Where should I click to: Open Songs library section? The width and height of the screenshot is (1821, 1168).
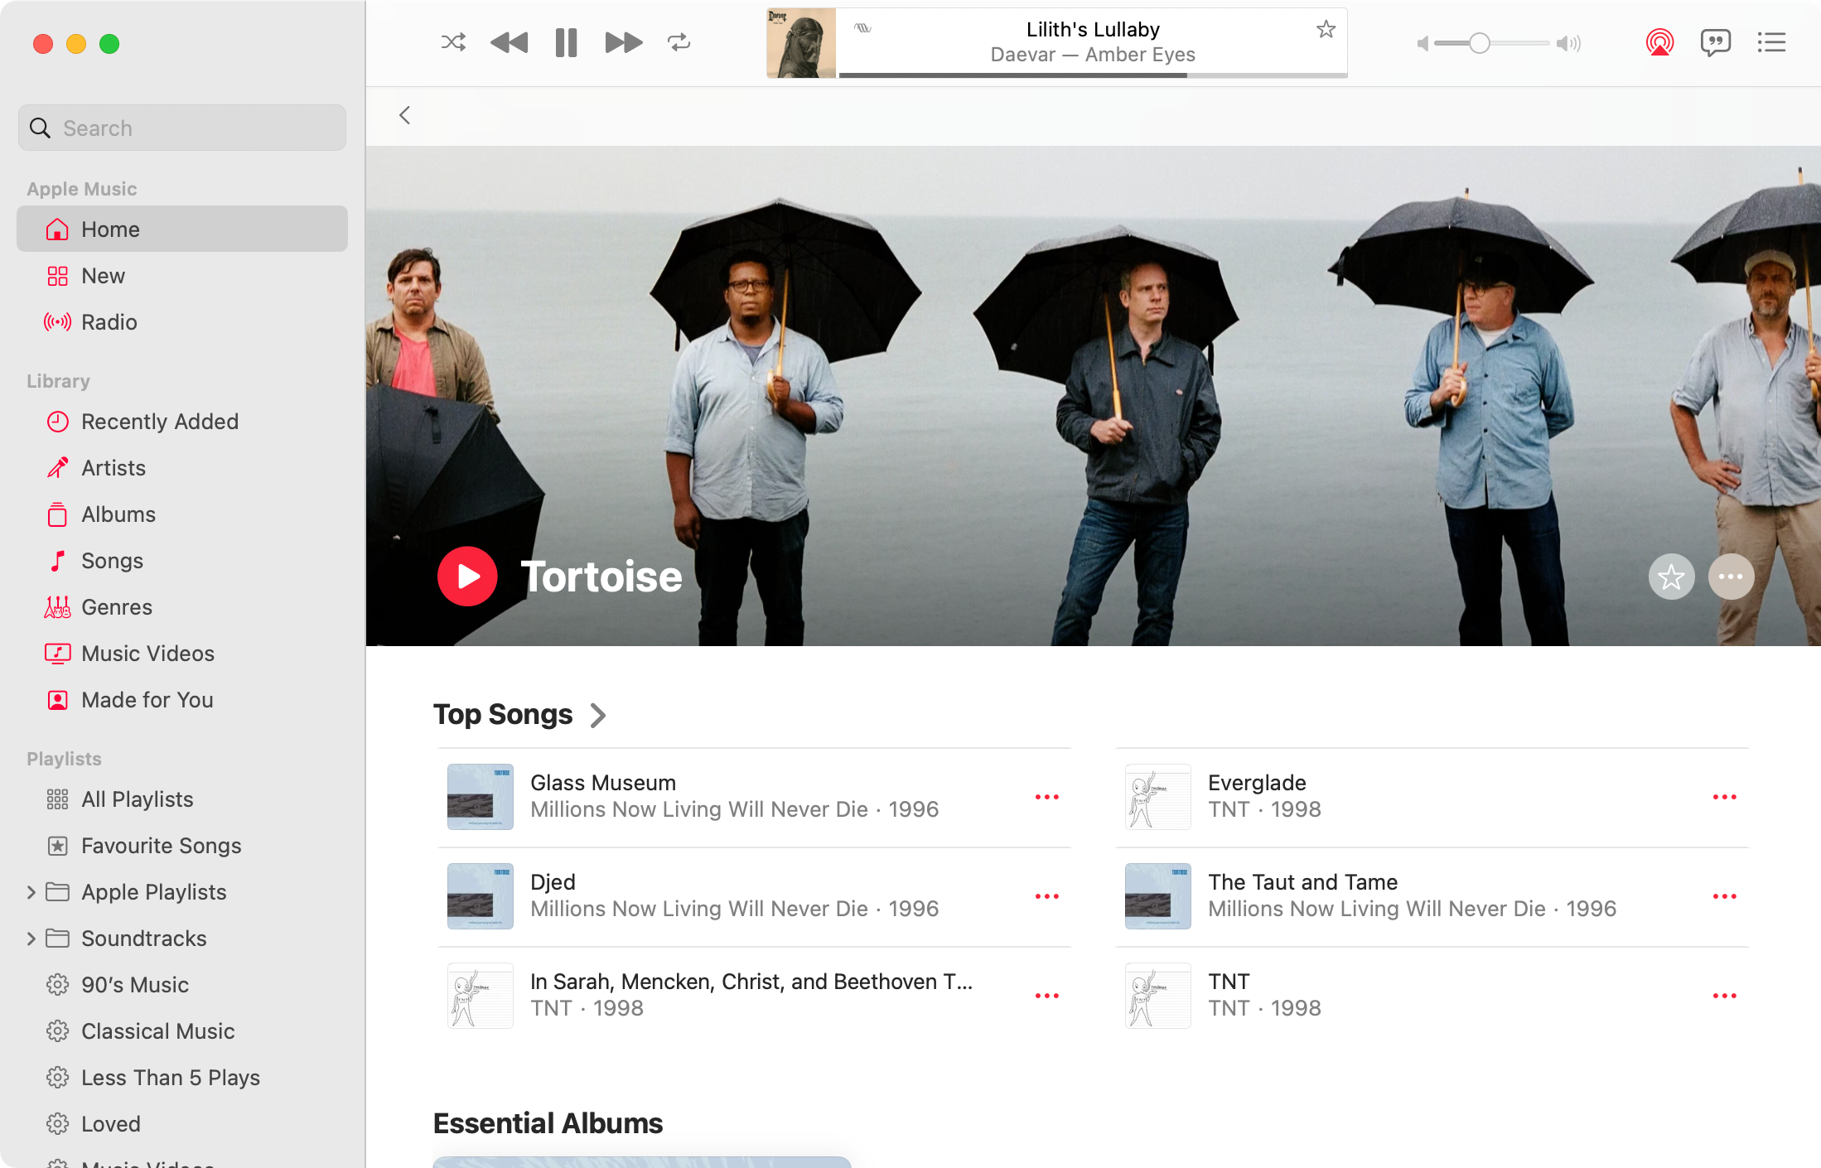[182, 560]
